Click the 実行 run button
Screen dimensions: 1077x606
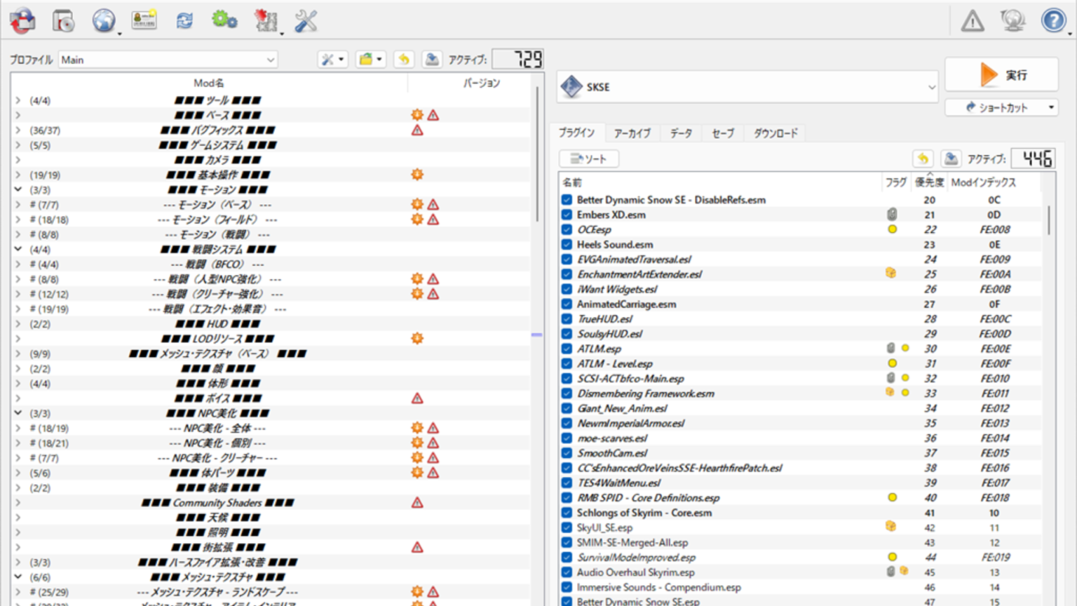[x=1001, y=75]
